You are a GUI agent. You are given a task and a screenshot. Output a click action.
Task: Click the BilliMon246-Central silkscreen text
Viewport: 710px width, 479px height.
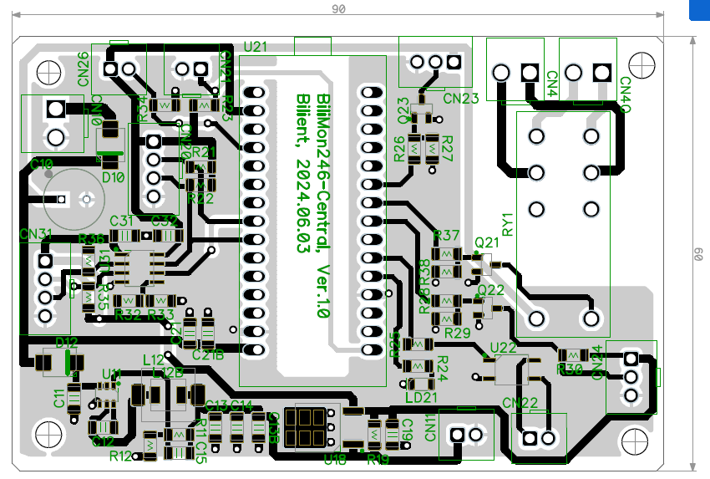323,206
